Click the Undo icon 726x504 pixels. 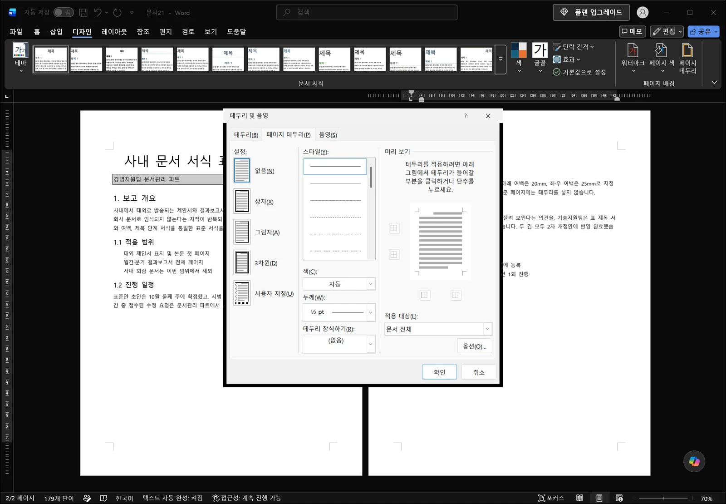tap(98, 13)
